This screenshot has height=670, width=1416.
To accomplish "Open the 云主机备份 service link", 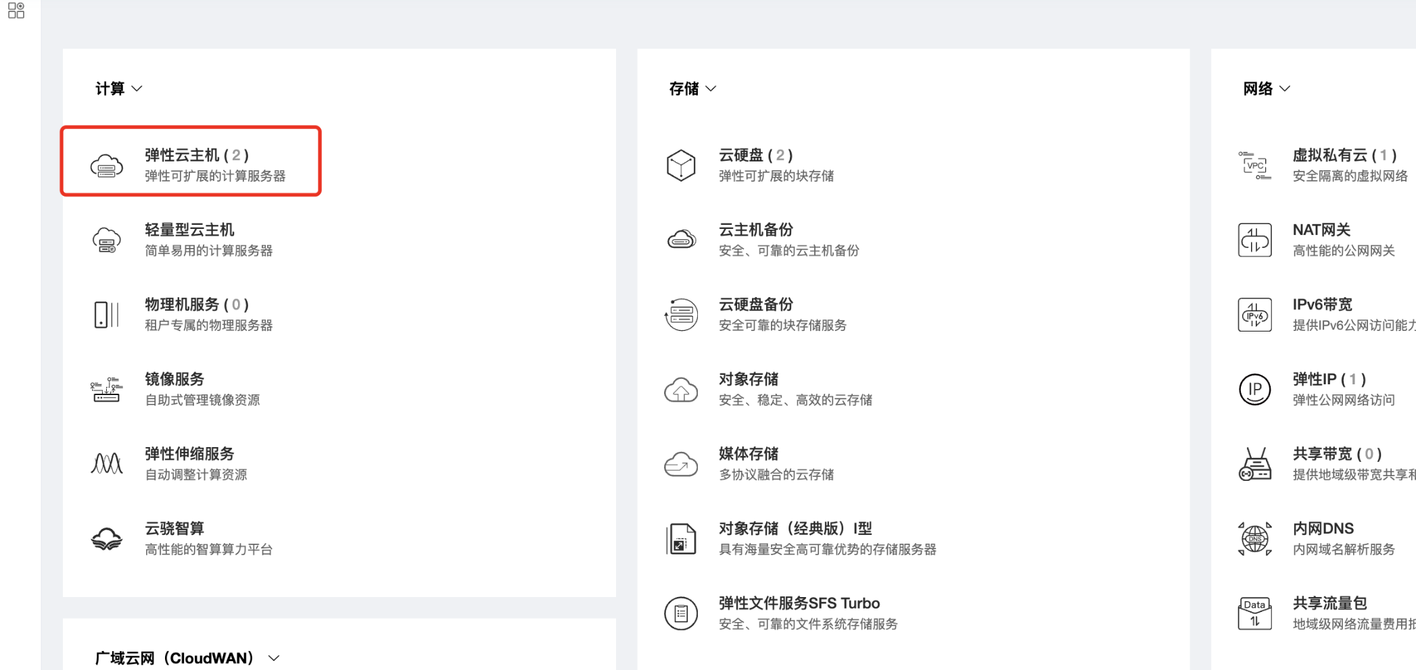I will 756,230.
